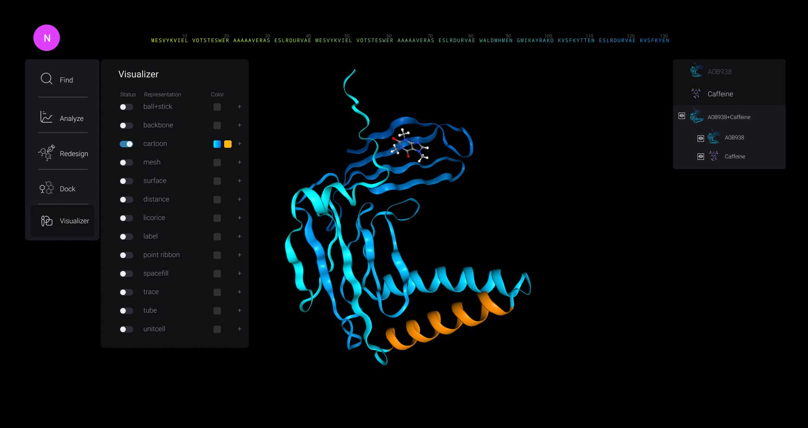Select the Redesign molecule pen icon

47,152
